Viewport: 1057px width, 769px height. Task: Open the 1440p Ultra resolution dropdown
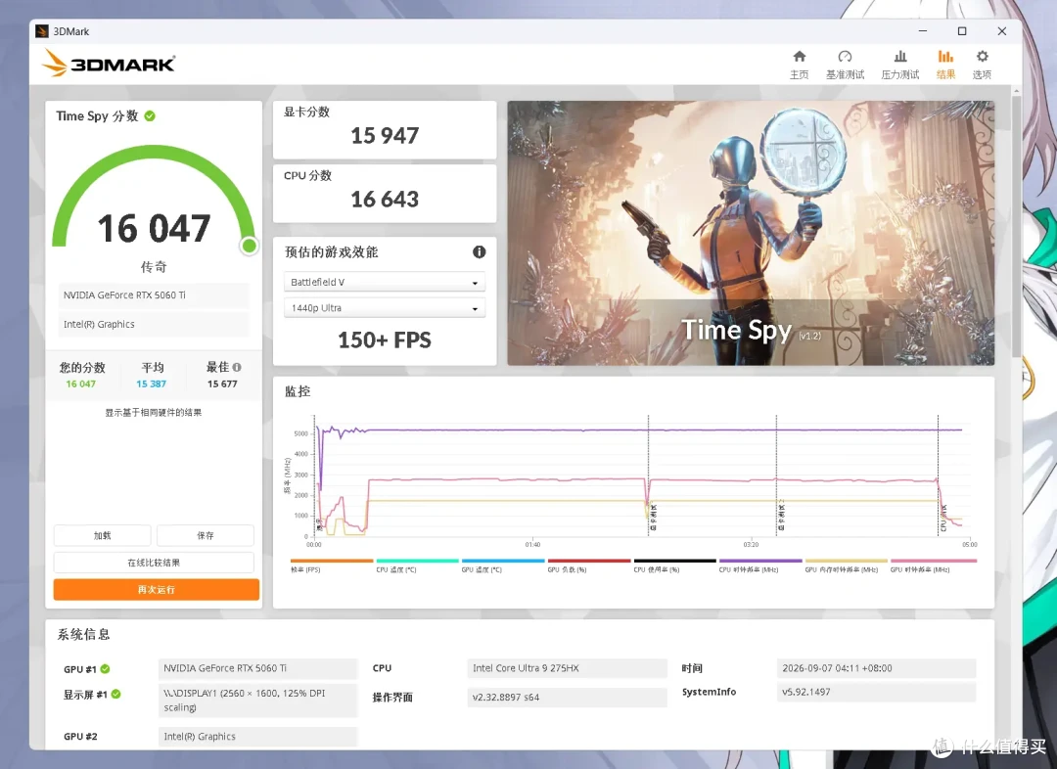coord(385,308)
